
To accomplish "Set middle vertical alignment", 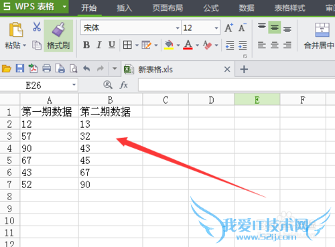I will 275,27.
